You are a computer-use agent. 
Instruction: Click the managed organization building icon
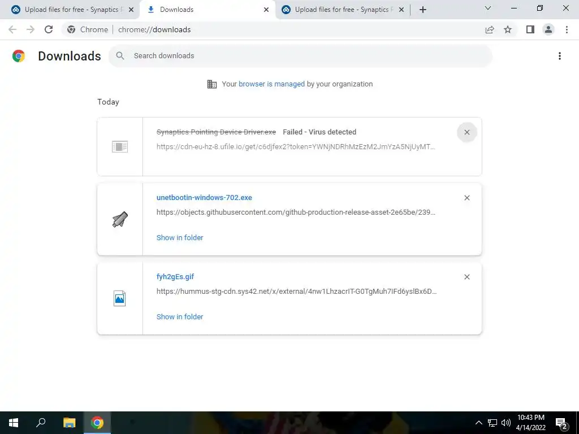click(212, 84)
